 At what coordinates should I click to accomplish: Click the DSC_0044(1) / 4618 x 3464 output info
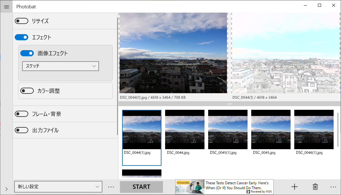255,97
